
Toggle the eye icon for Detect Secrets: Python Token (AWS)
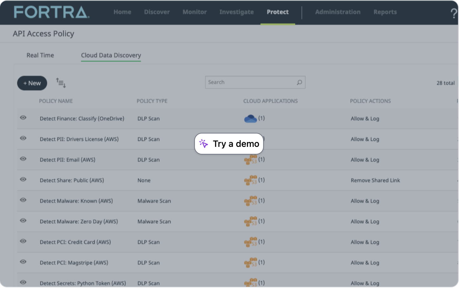tap(23, 282)
